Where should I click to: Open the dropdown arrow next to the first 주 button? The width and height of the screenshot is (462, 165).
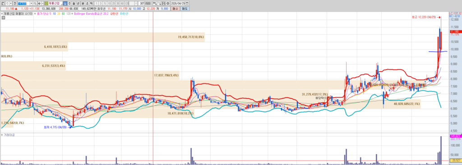11,3
